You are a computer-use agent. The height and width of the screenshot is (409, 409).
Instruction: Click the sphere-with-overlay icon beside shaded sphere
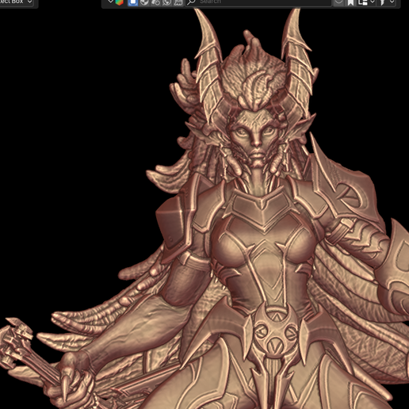[155, 2]
